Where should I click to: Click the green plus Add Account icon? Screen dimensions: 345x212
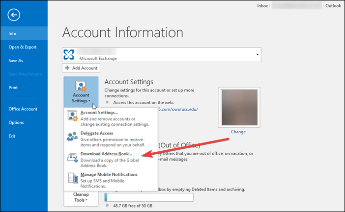(x=67, y=68)
